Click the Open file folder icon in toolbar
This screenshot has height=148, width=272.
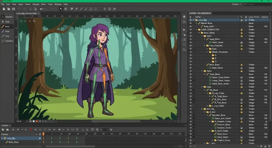point(9,9)
